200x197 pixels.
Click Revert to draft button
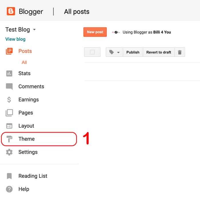click(159, 52)
